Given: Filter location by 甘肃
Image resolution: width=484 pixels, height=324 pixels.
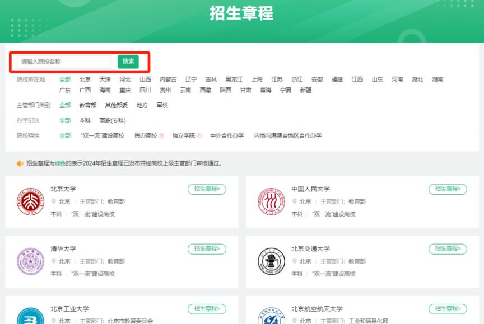Looking at the screenshot, I should click(x=245, y=90).
